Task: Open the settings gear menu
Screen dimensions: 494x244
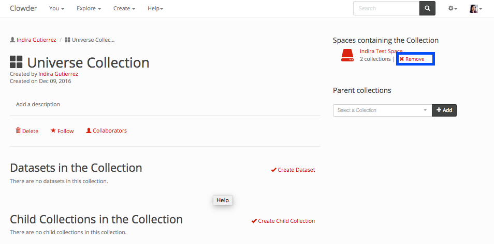Action: 452,9
